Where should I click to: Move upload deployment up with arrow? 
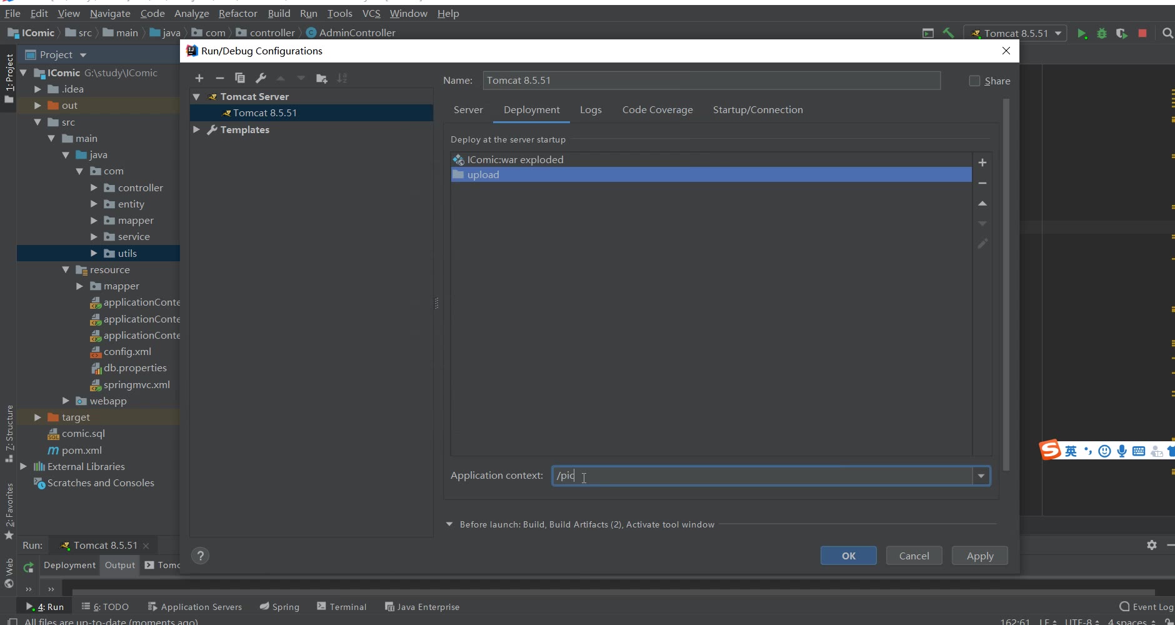click(982, 204)
